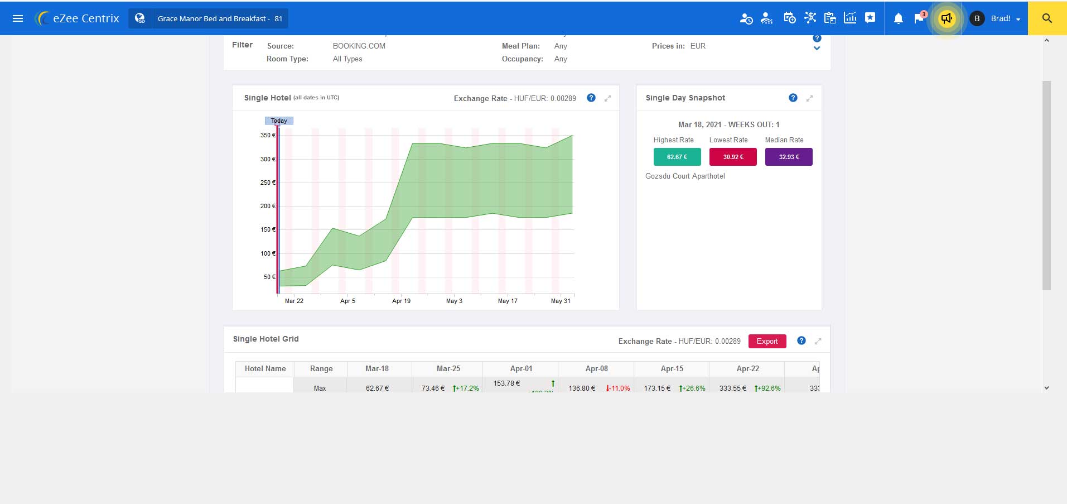This screenshot has width=1067, height=504.
Task: Maximize the Single Hotel chart panel
Action: pos(608,98)
